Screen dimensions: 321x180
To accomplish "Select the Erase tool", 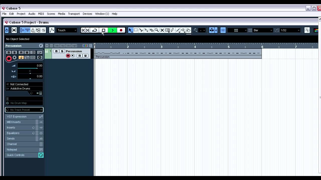I will point(151,30).
